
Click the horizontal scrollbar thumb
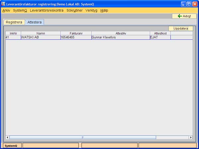coord(83,137)
